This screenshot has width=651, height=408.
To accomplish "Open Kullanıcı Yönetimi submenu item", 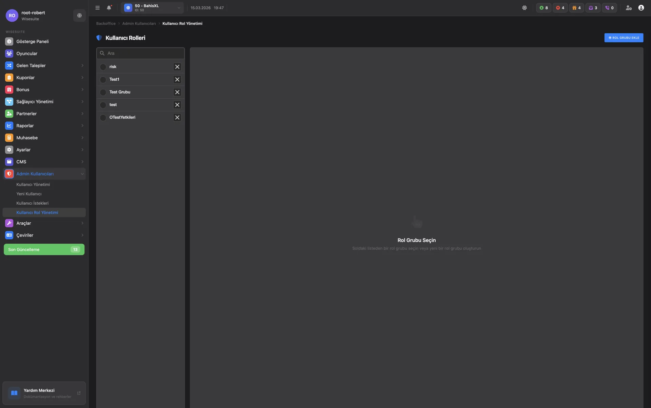I will click(x=33, y=185).
